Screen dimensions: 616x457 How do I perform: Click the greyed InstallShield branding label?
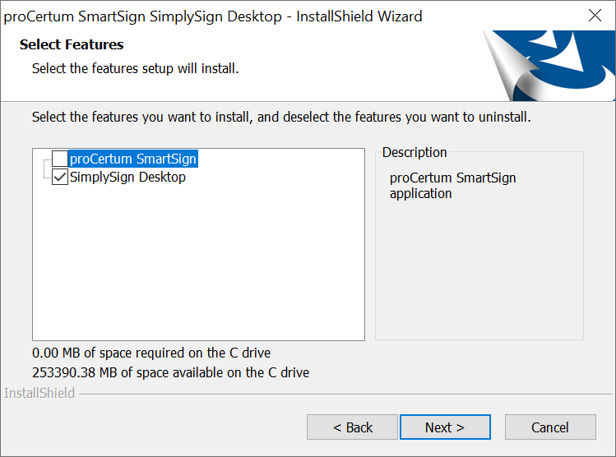pyautogui.click(x=39, y=393)
